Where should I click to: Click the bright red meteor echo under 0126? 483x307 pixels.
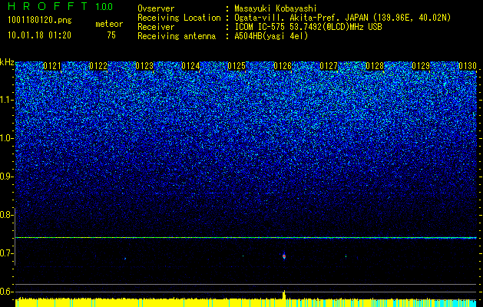[x=284, y=256]
